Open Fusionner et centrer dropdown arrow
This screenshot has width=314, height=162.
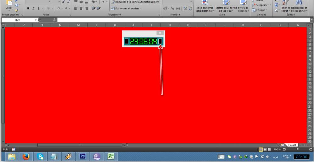(141, 8)
